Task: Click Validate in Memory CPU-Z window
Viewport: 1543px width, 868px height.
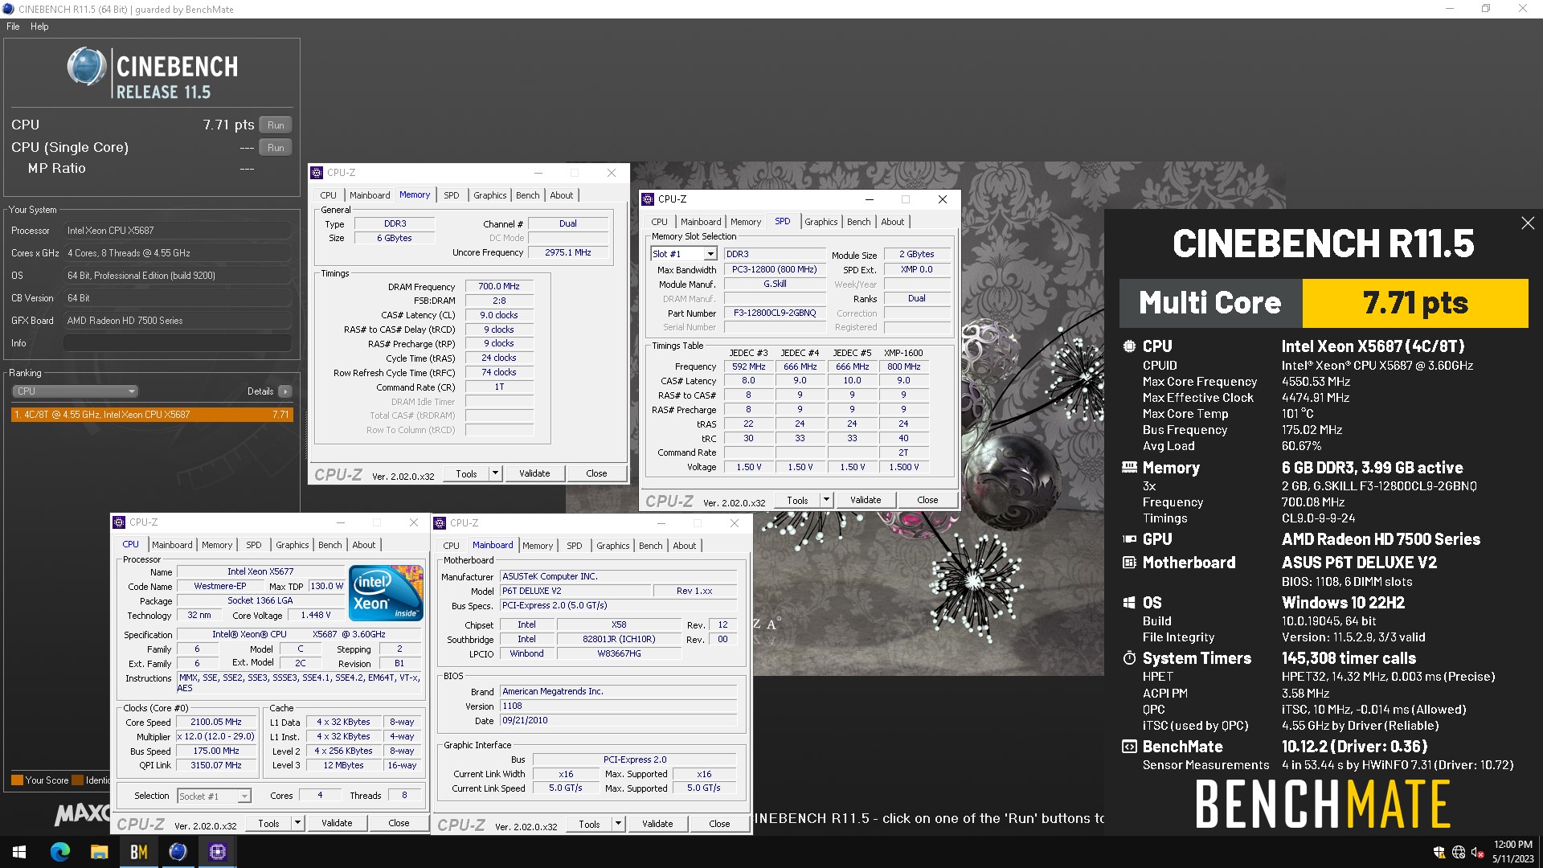Action: tap(534, 473)
